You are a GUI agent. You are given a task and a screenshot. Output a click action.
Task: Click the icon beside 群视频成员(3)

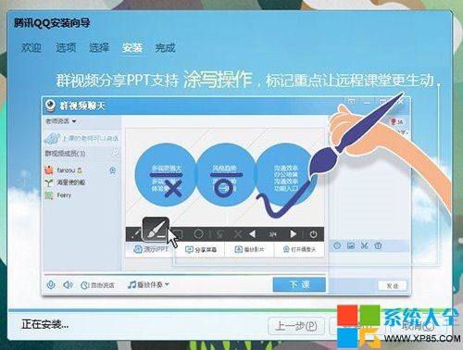coord(115,153)
